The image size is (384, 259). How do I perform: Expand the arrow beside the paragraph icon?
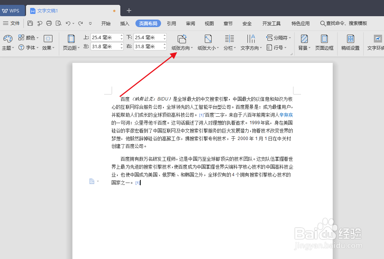98,181
